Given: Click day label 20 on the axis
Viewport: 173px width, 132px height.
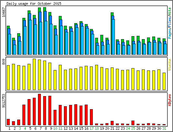Looking at the screenshot, I should (107, 128).
